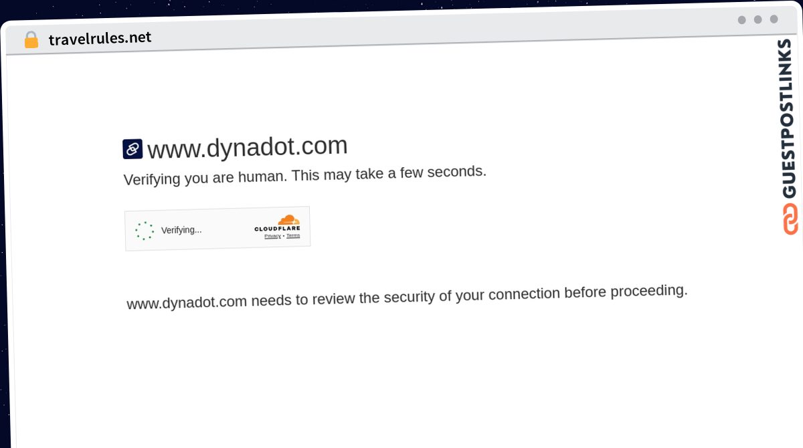The width and height of the screenshot is (803, 448).
Task: Click the vertical GUESTPOSTLINKS text
Action: (788, 119)
